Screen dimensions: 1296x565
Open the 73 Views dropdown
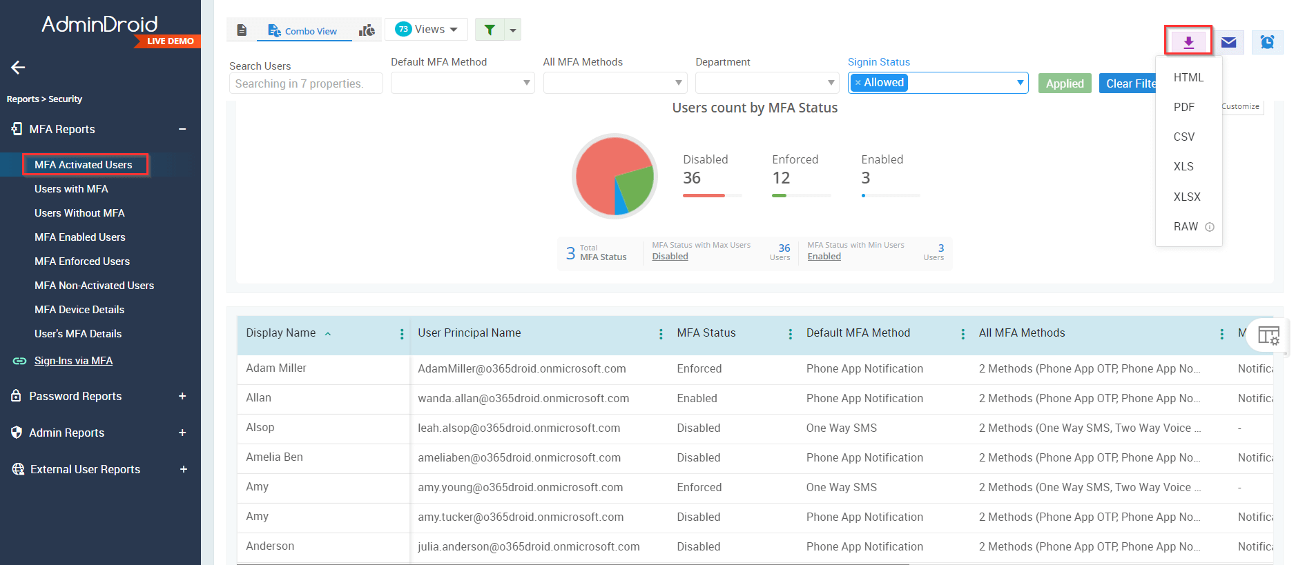click(x=426, y=29)
